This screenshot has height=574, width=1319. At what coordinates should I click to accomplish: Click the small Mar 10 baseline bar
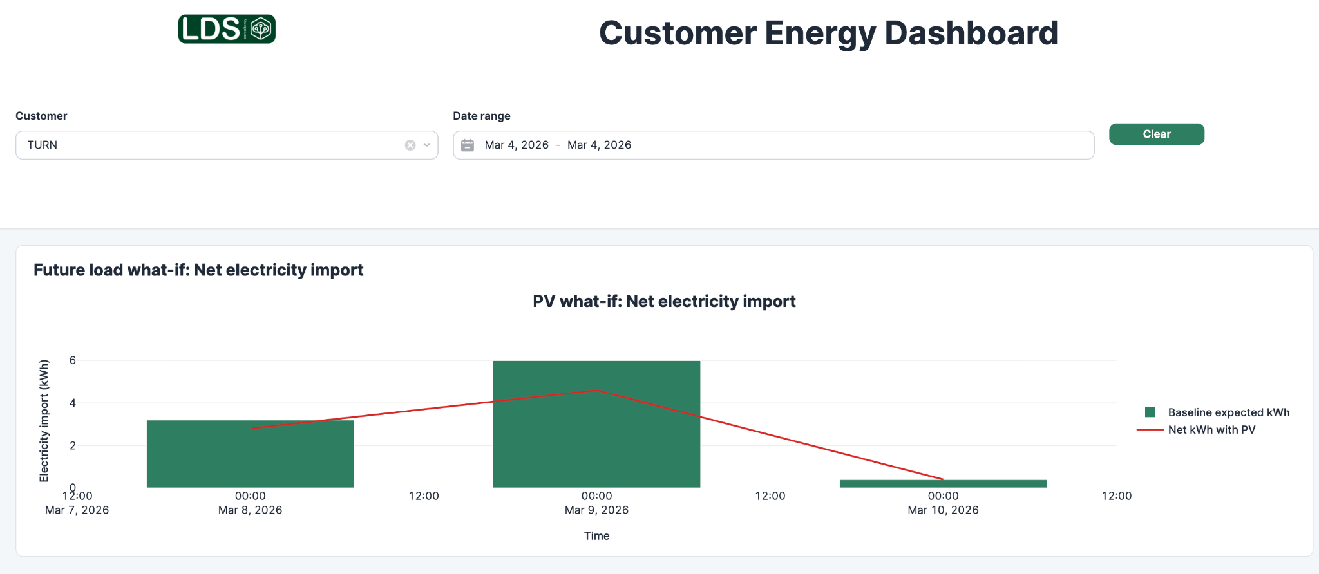[x=943, y=484]
